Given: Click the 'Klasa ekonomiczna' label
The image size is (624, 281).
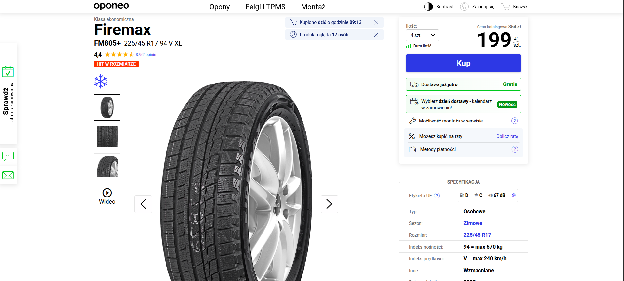Looking at the screenshot, I should (114, 19).
